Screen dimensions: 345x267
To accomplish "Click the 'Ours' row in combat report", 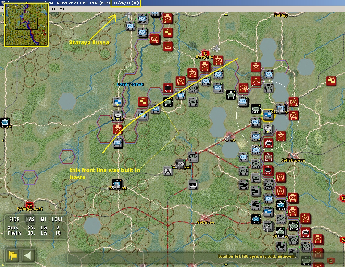I will (x=34, y=227).
